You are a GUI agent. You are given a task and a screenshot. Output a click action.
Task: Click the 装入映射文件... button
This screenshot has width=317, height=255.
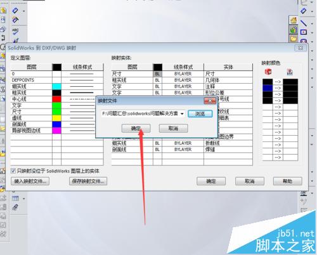coord(30,181)
